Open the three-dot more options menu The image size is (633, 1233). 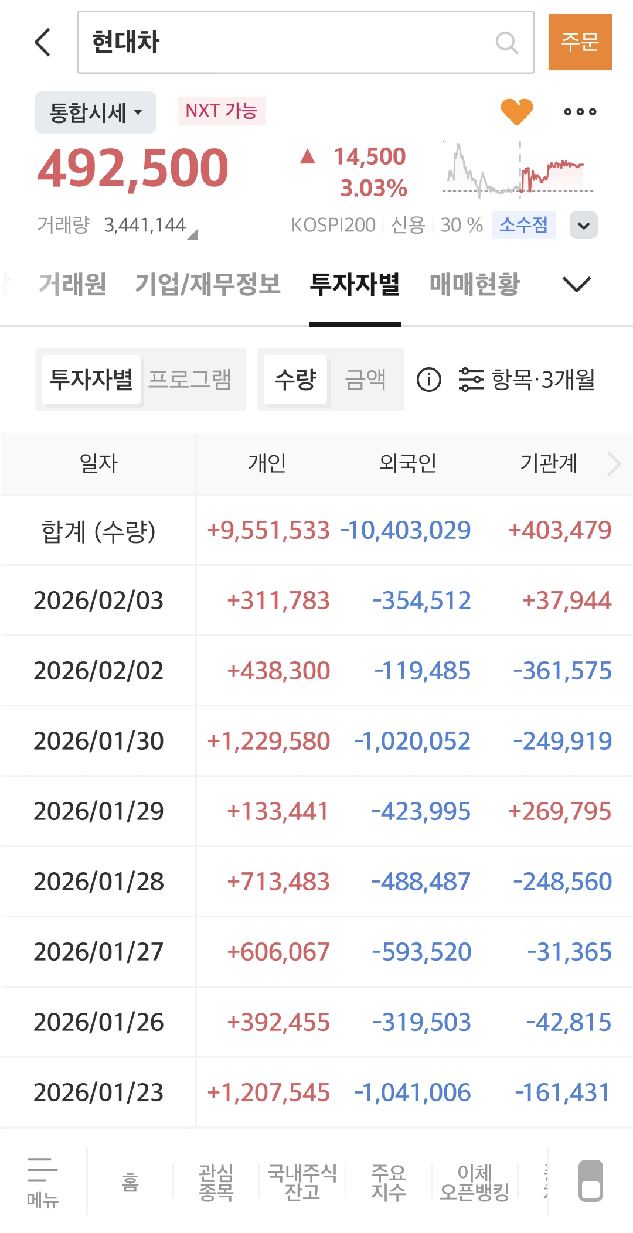[x=580, y=111]
